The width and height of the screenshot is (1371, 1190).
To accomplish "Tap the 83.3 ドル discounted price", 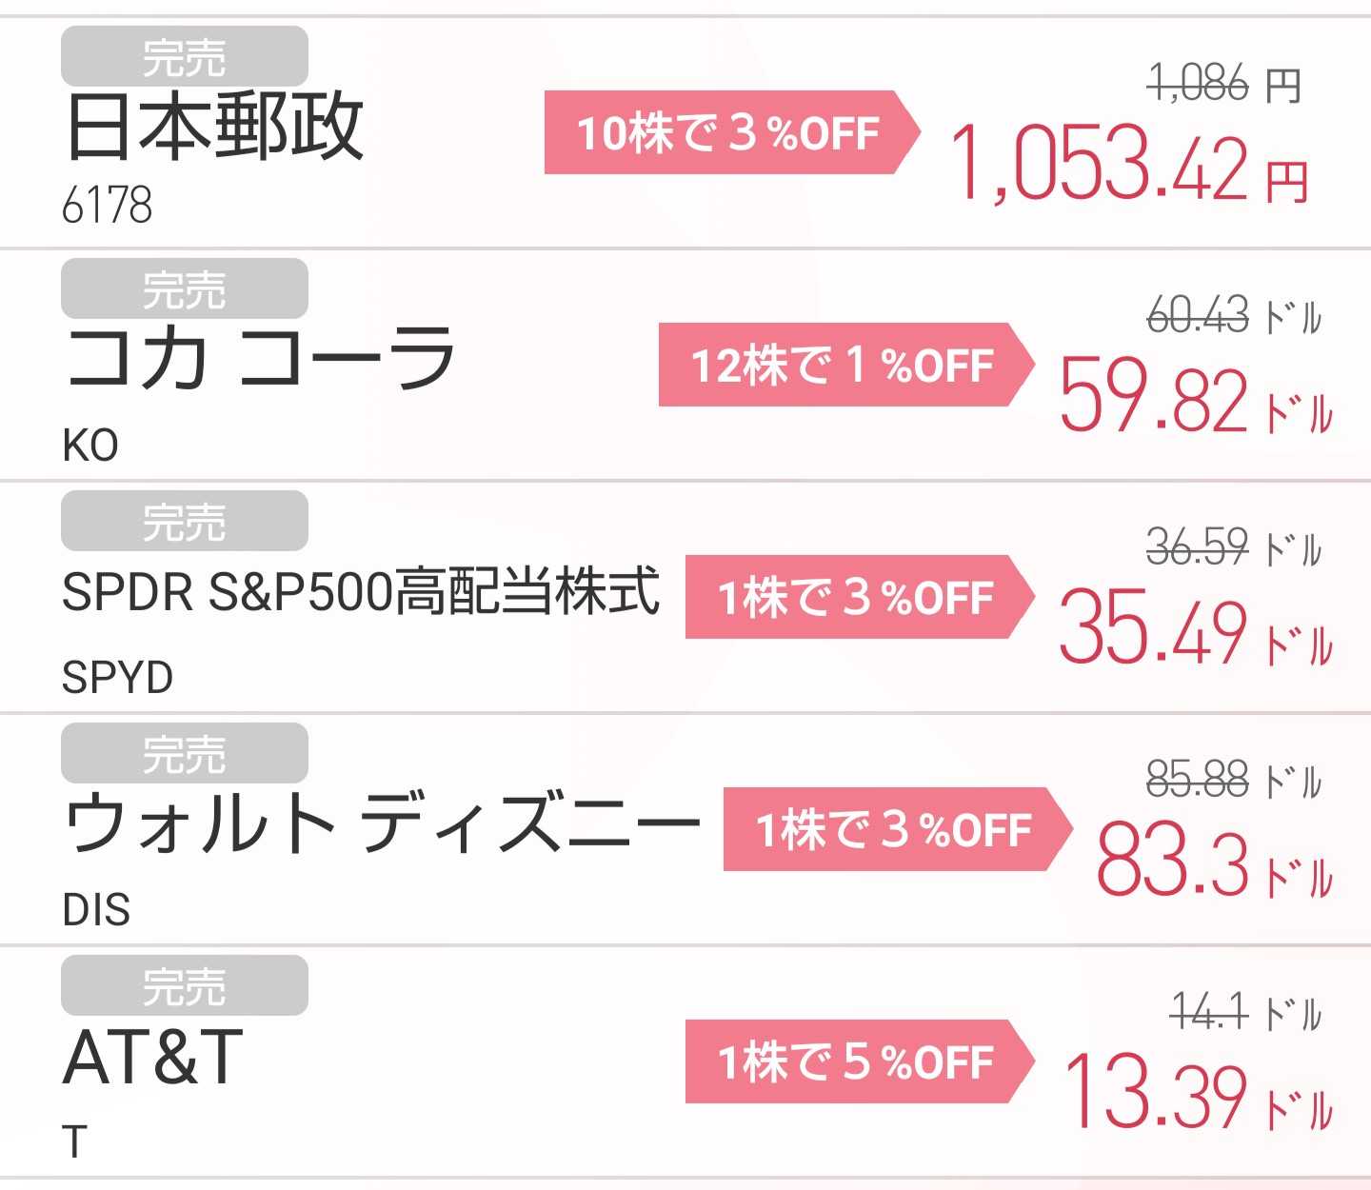I will 1215,861.
